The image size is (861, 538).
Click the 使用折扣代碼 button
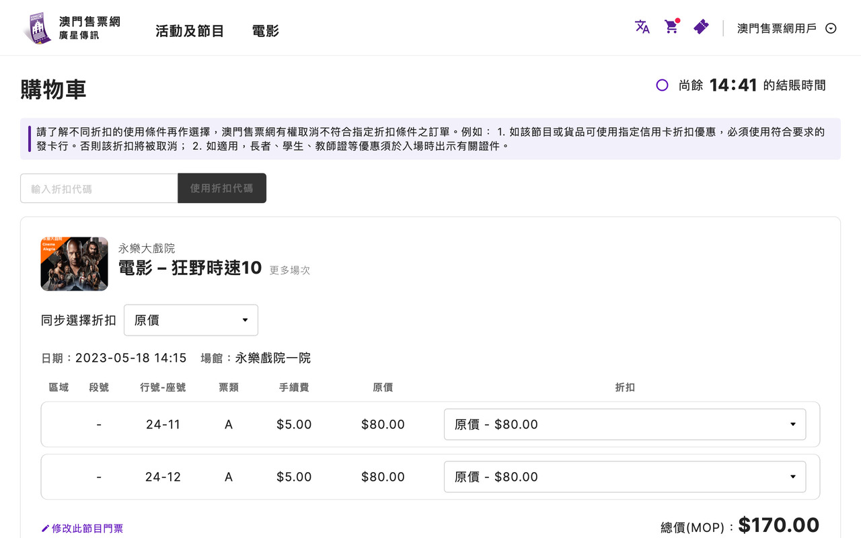[222, 188]
